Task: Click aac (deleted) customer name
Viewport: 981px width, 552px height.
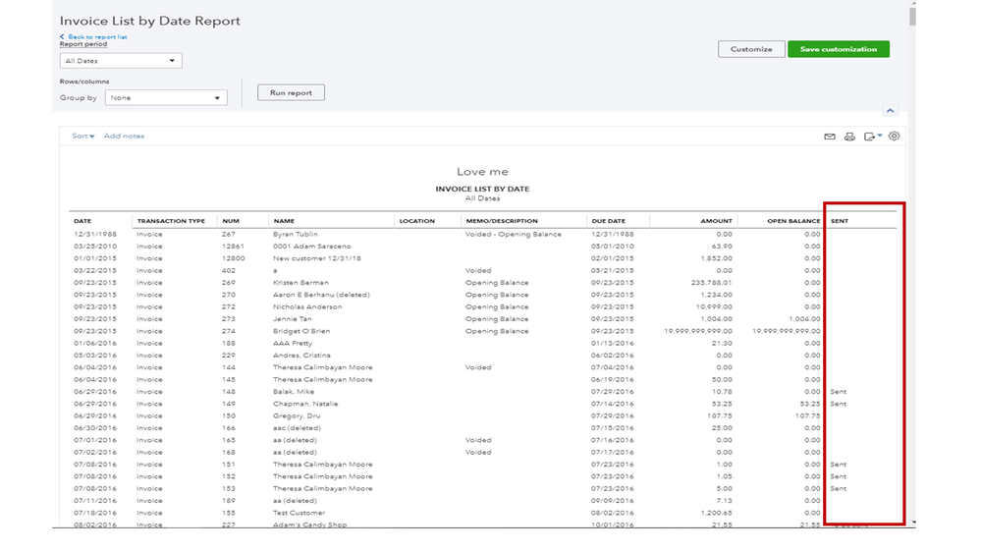Action: coord(297,428)
